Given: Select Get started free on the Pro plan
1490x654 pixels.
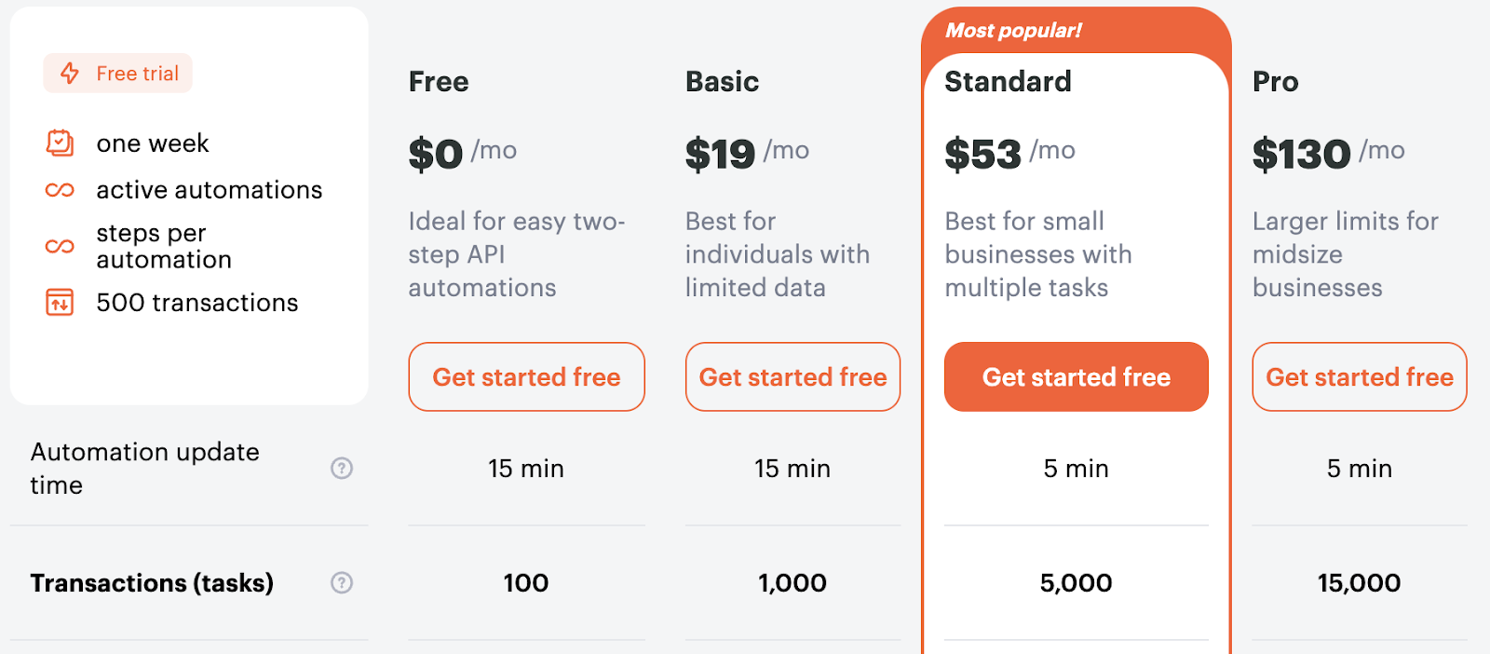Looking at the screenshot, I should pos(1359,377).
